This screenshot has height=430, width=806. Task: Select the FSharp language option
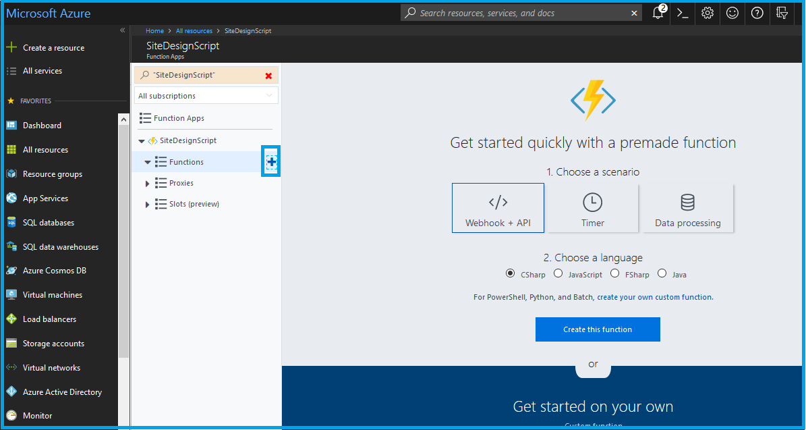[x=614, y=273]
